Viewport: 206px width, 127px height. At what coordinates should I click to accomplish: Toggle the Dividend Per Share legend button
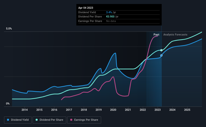coord(49,120)
